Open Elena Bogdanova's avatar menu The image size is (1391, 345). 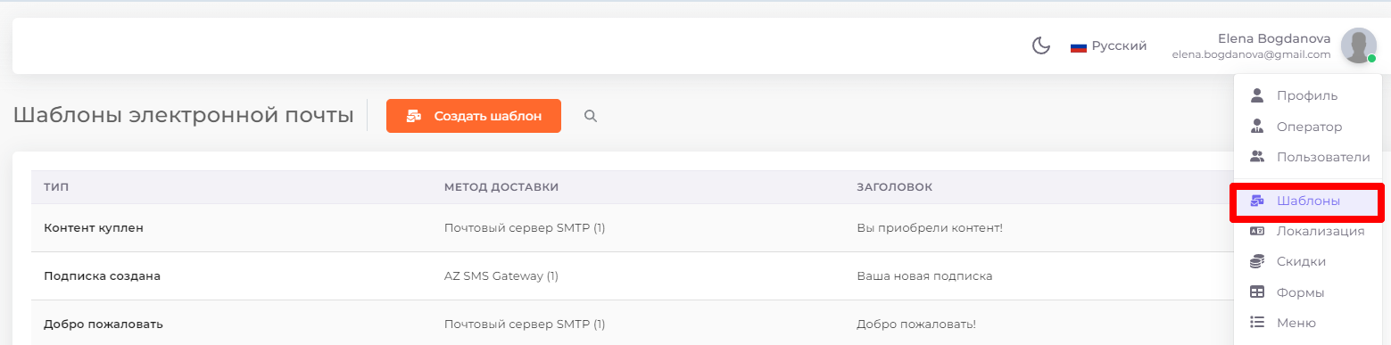(1358, 45)
